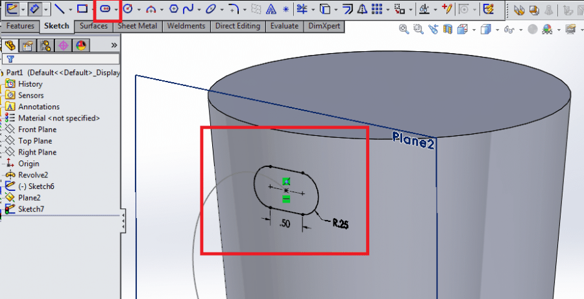Select the Ellipse tool
The image size is (584, 299).
coord(211,8)
